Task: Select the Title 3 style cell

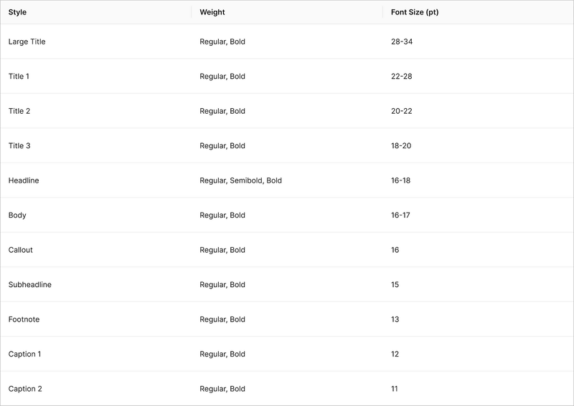Action: [19, 146]
